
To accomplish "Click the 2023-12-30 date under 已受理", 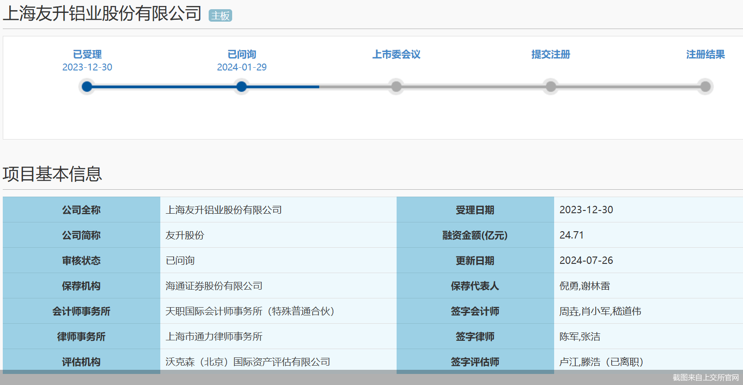I will [x=87, y=67].
